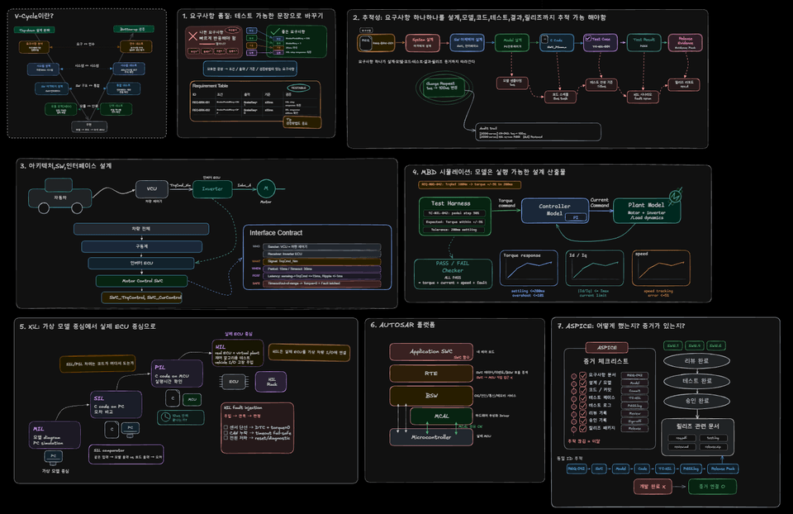Screen dimensions: 793x514
Task: Select the PC monitor icon below MIL
Action: tap(53, 457)
